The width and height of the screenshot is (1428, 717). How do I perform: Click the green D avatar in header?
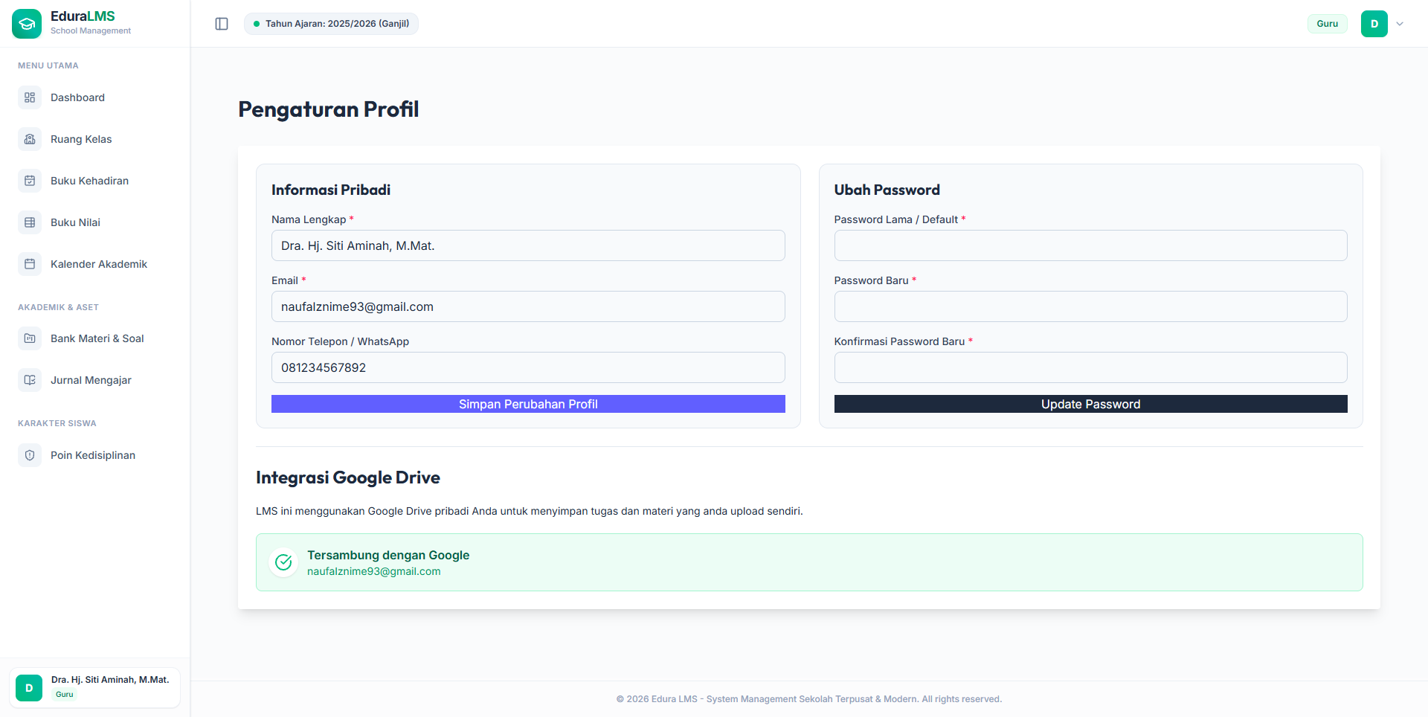[x=1374, y=24]
